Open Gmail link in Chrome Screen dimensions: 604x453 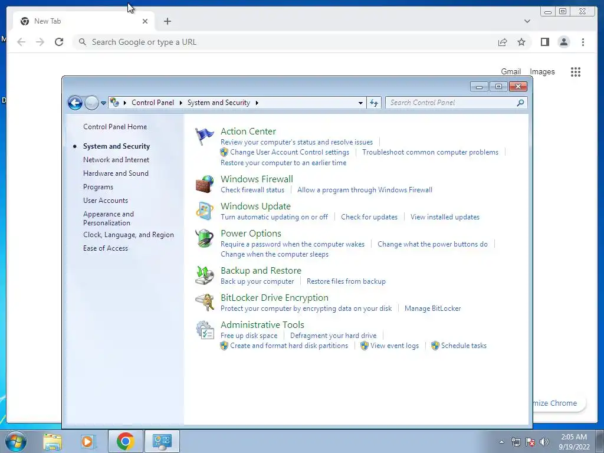pyautogui.click(x=510, y=71)
